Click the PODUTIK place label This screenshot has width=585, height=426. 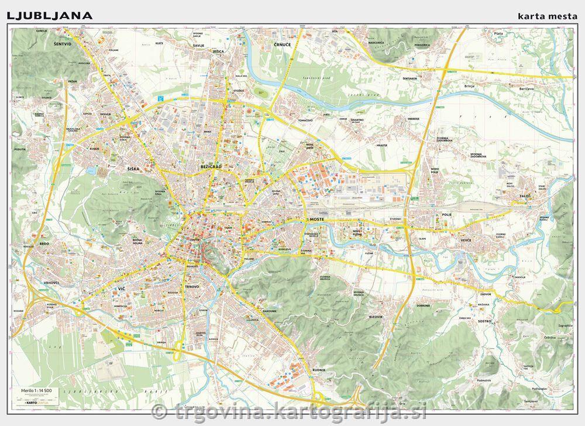pos(20,149)
